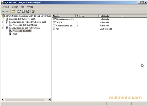The width and height of the screenshot is (148, 106).
Task: Click the Refresh toolbar icon
Action: pos(23,11)
